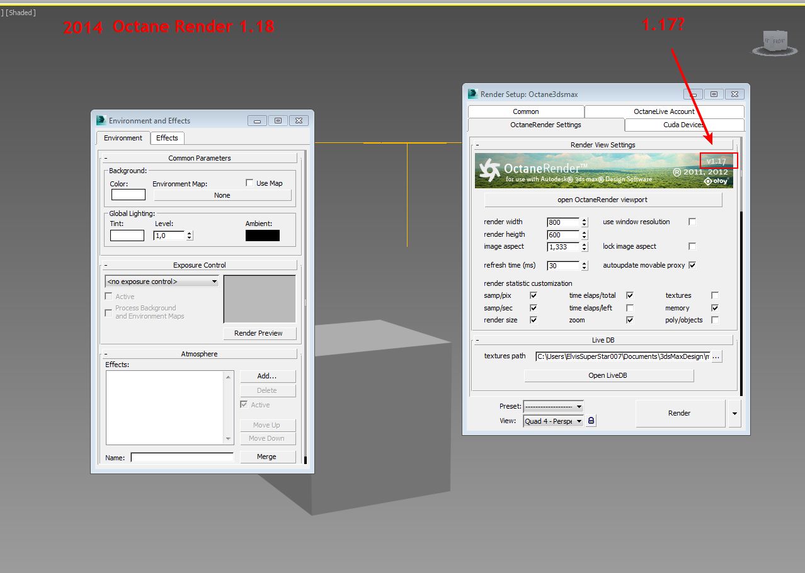Click the textures path field
Viewport: 805px width, 573px height.
(x=622, y=356)
